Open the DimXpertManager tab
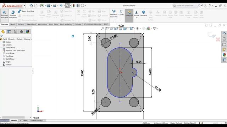Screen dimensions: 227x127 (21, 31)
